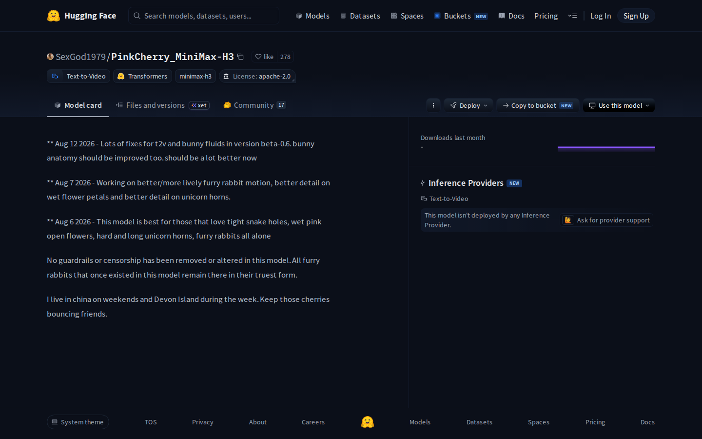Viewport: 702px width, 439px height.
Task: Filter by Text-to-Video tag
Action: tap(78, 76)
